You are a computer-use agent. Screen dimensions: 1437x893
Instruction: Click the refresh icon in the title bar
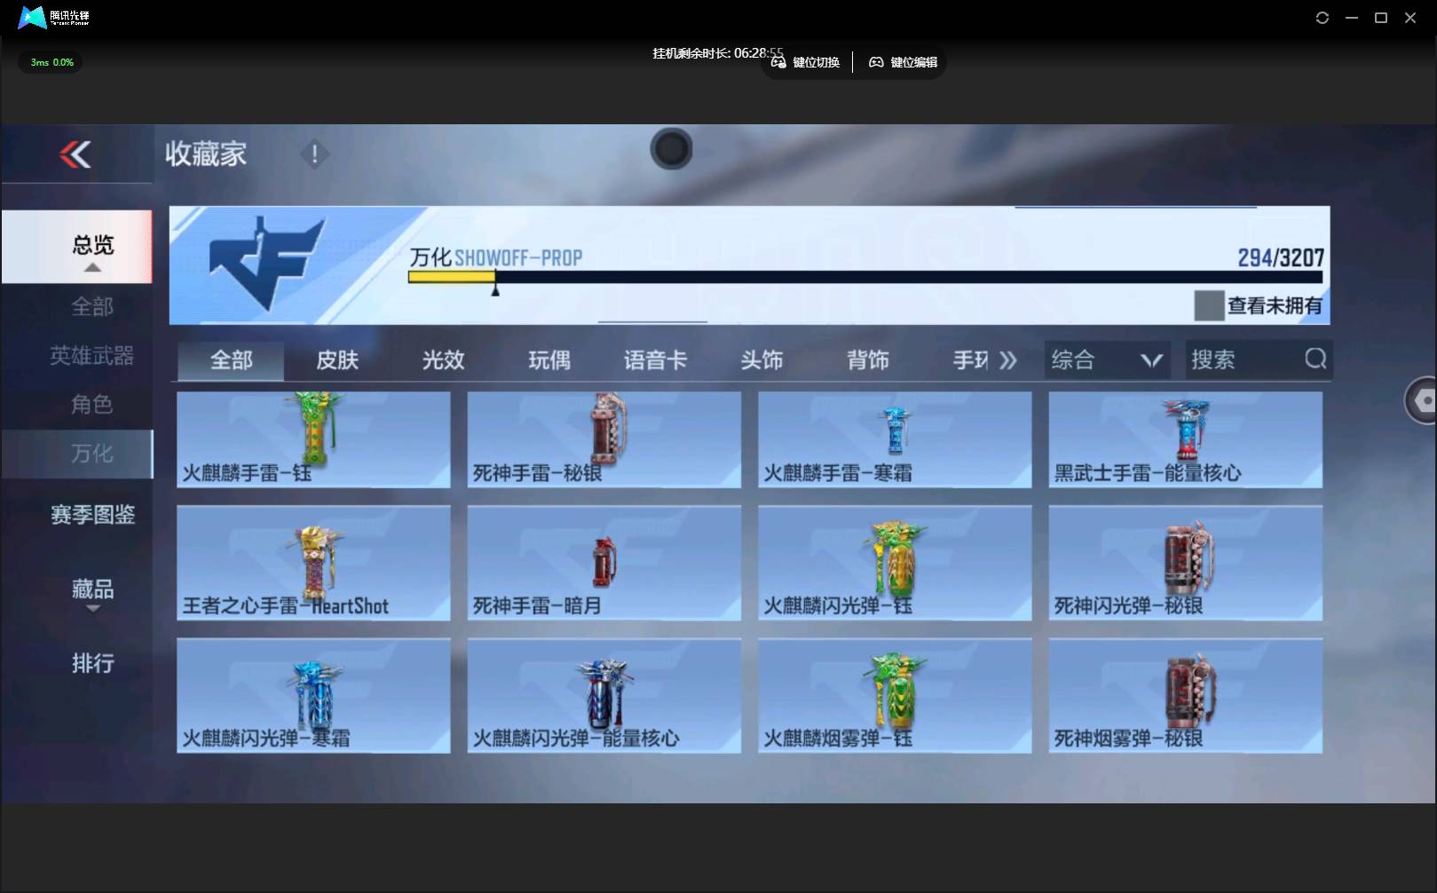(1322, 18)
